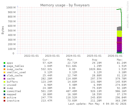
Task: Click the inactive legend label
Action: point(13,101)
